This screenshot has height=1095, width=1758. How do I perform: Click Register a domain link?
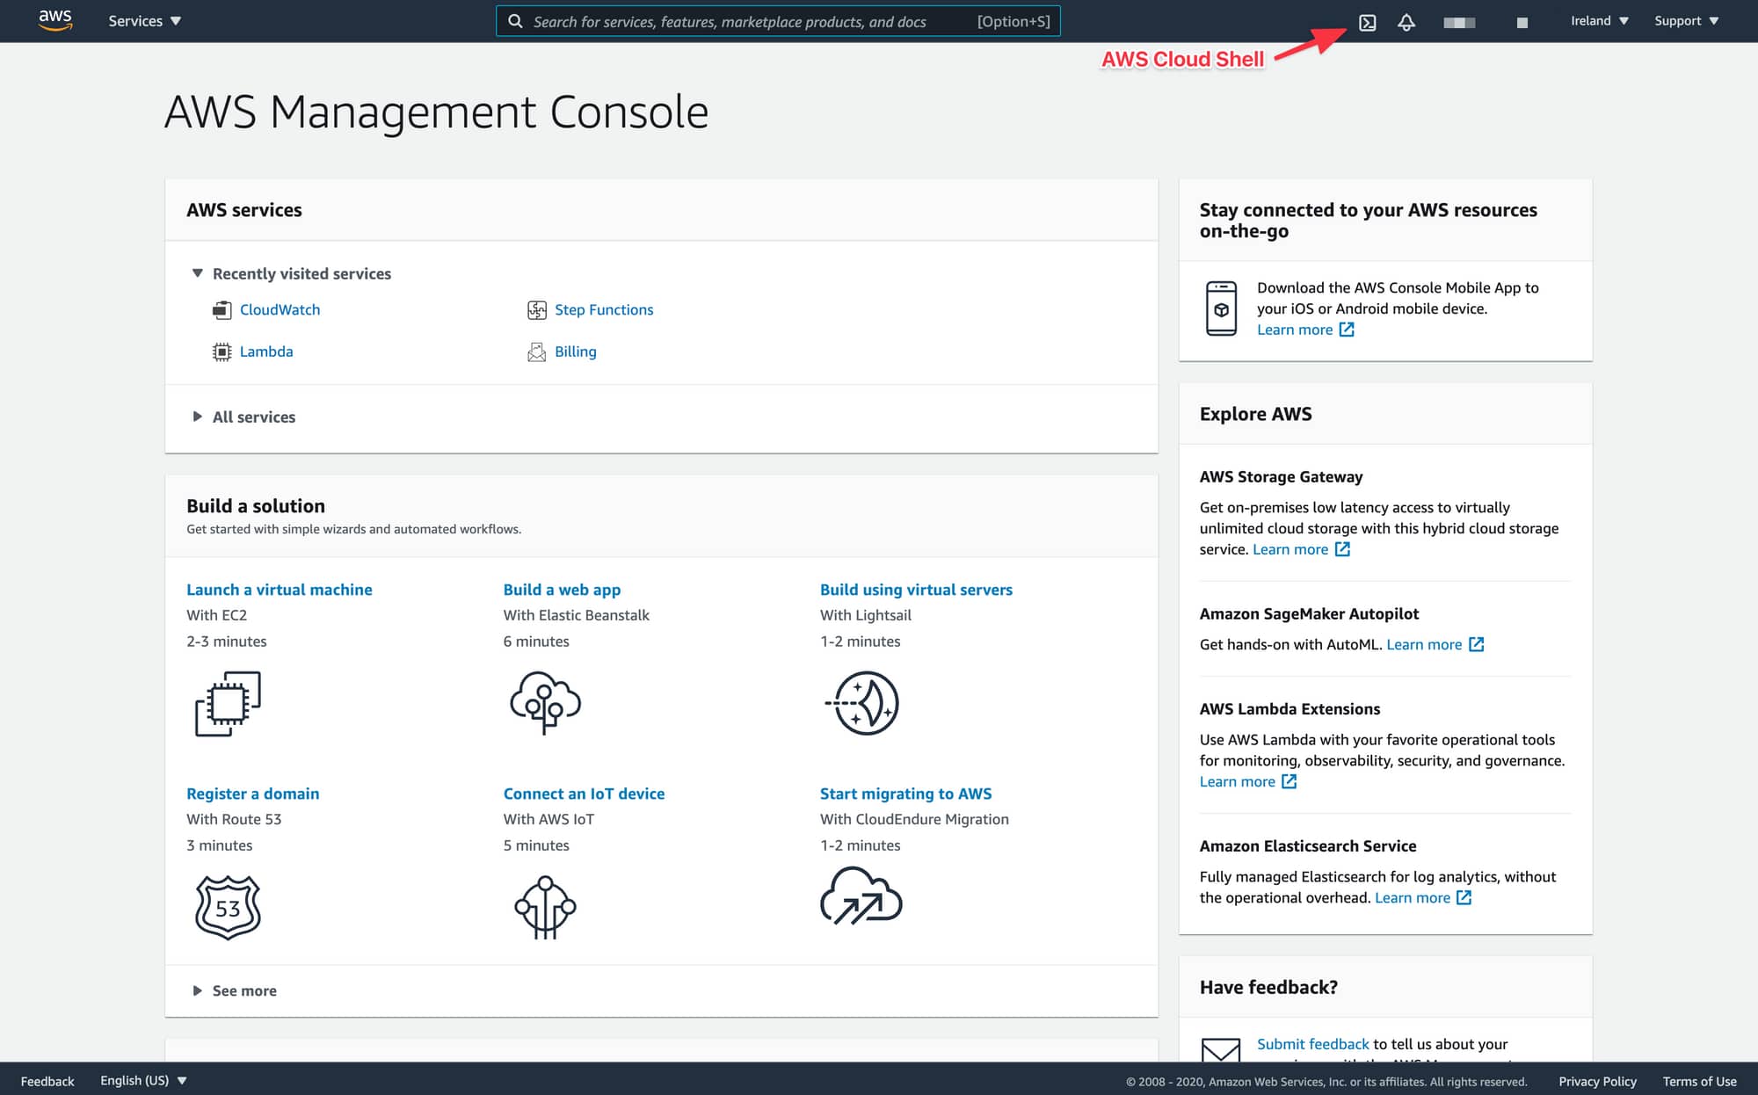click(x=252, y=794)
